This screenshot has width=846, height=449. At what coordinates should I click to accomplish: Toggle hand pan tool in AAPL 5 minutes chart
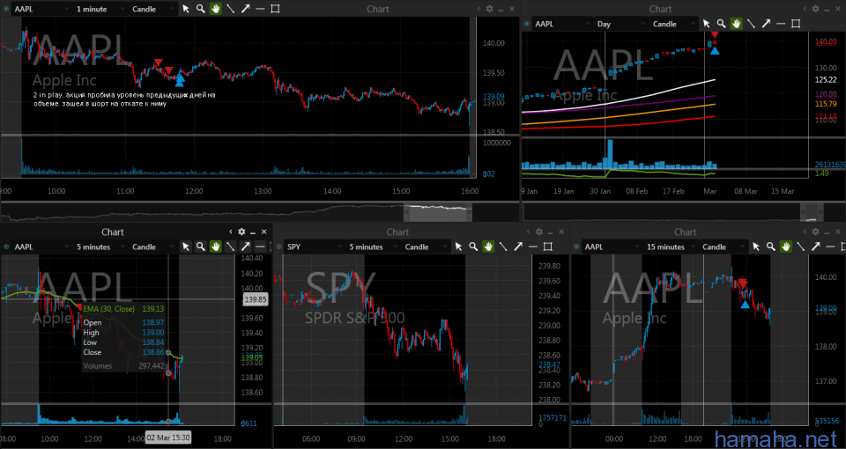(216, 247)
